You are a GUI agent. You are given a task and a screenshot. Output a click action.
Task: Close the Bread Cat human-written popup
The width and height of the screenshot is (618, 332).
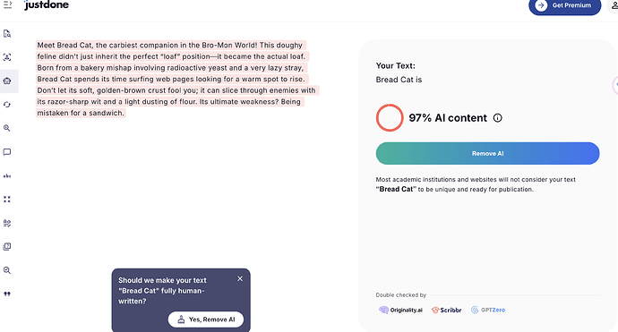click(x=240, y=279)
